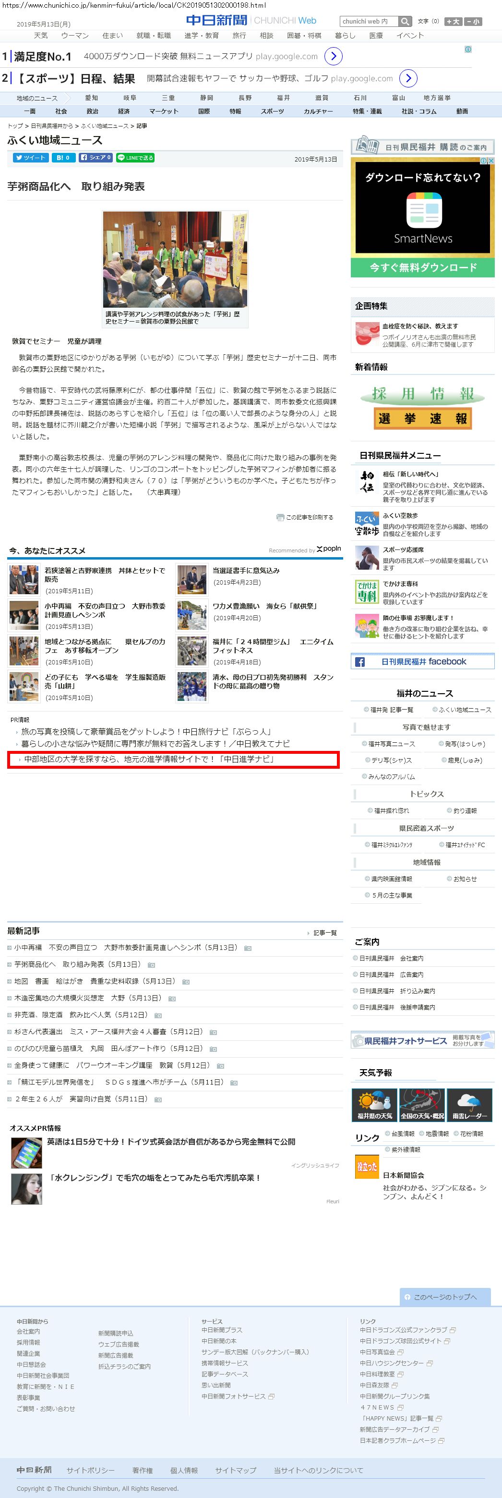Open the 囲碁・将棋 top menu item

tap(304, 36)
